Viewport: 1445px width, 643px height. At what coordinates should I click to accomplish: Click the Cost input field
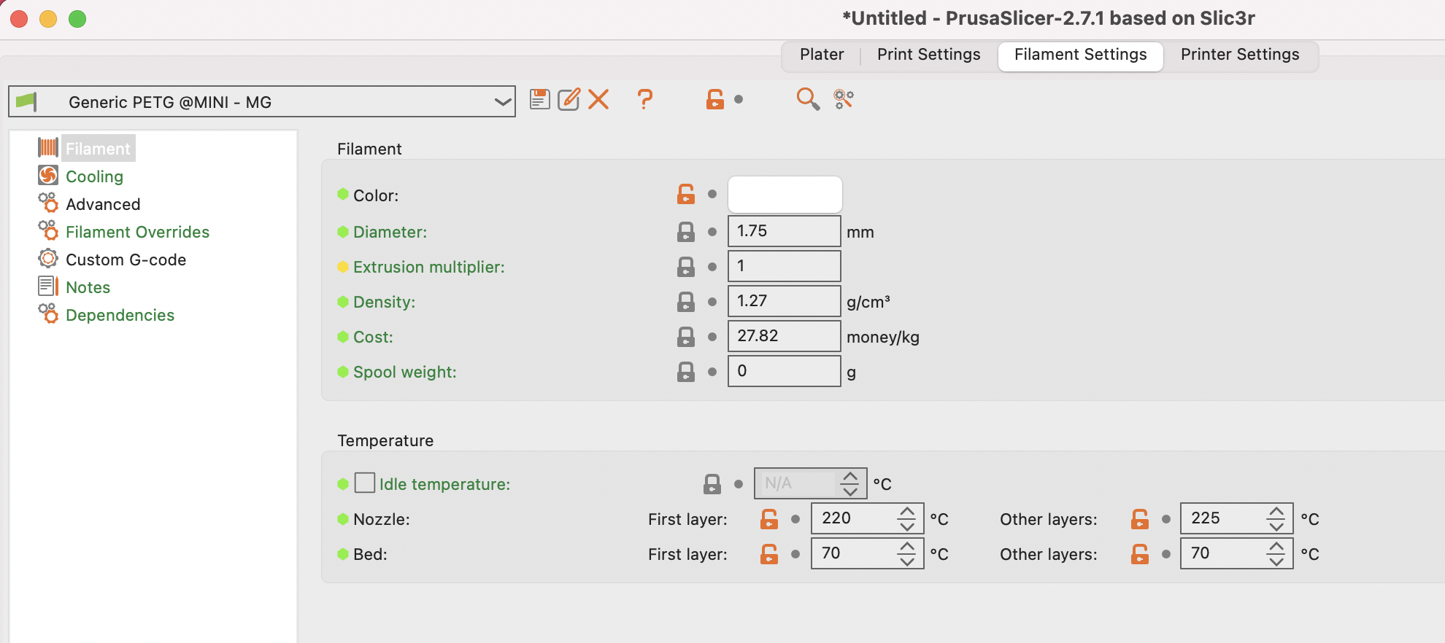coord(785,336)
